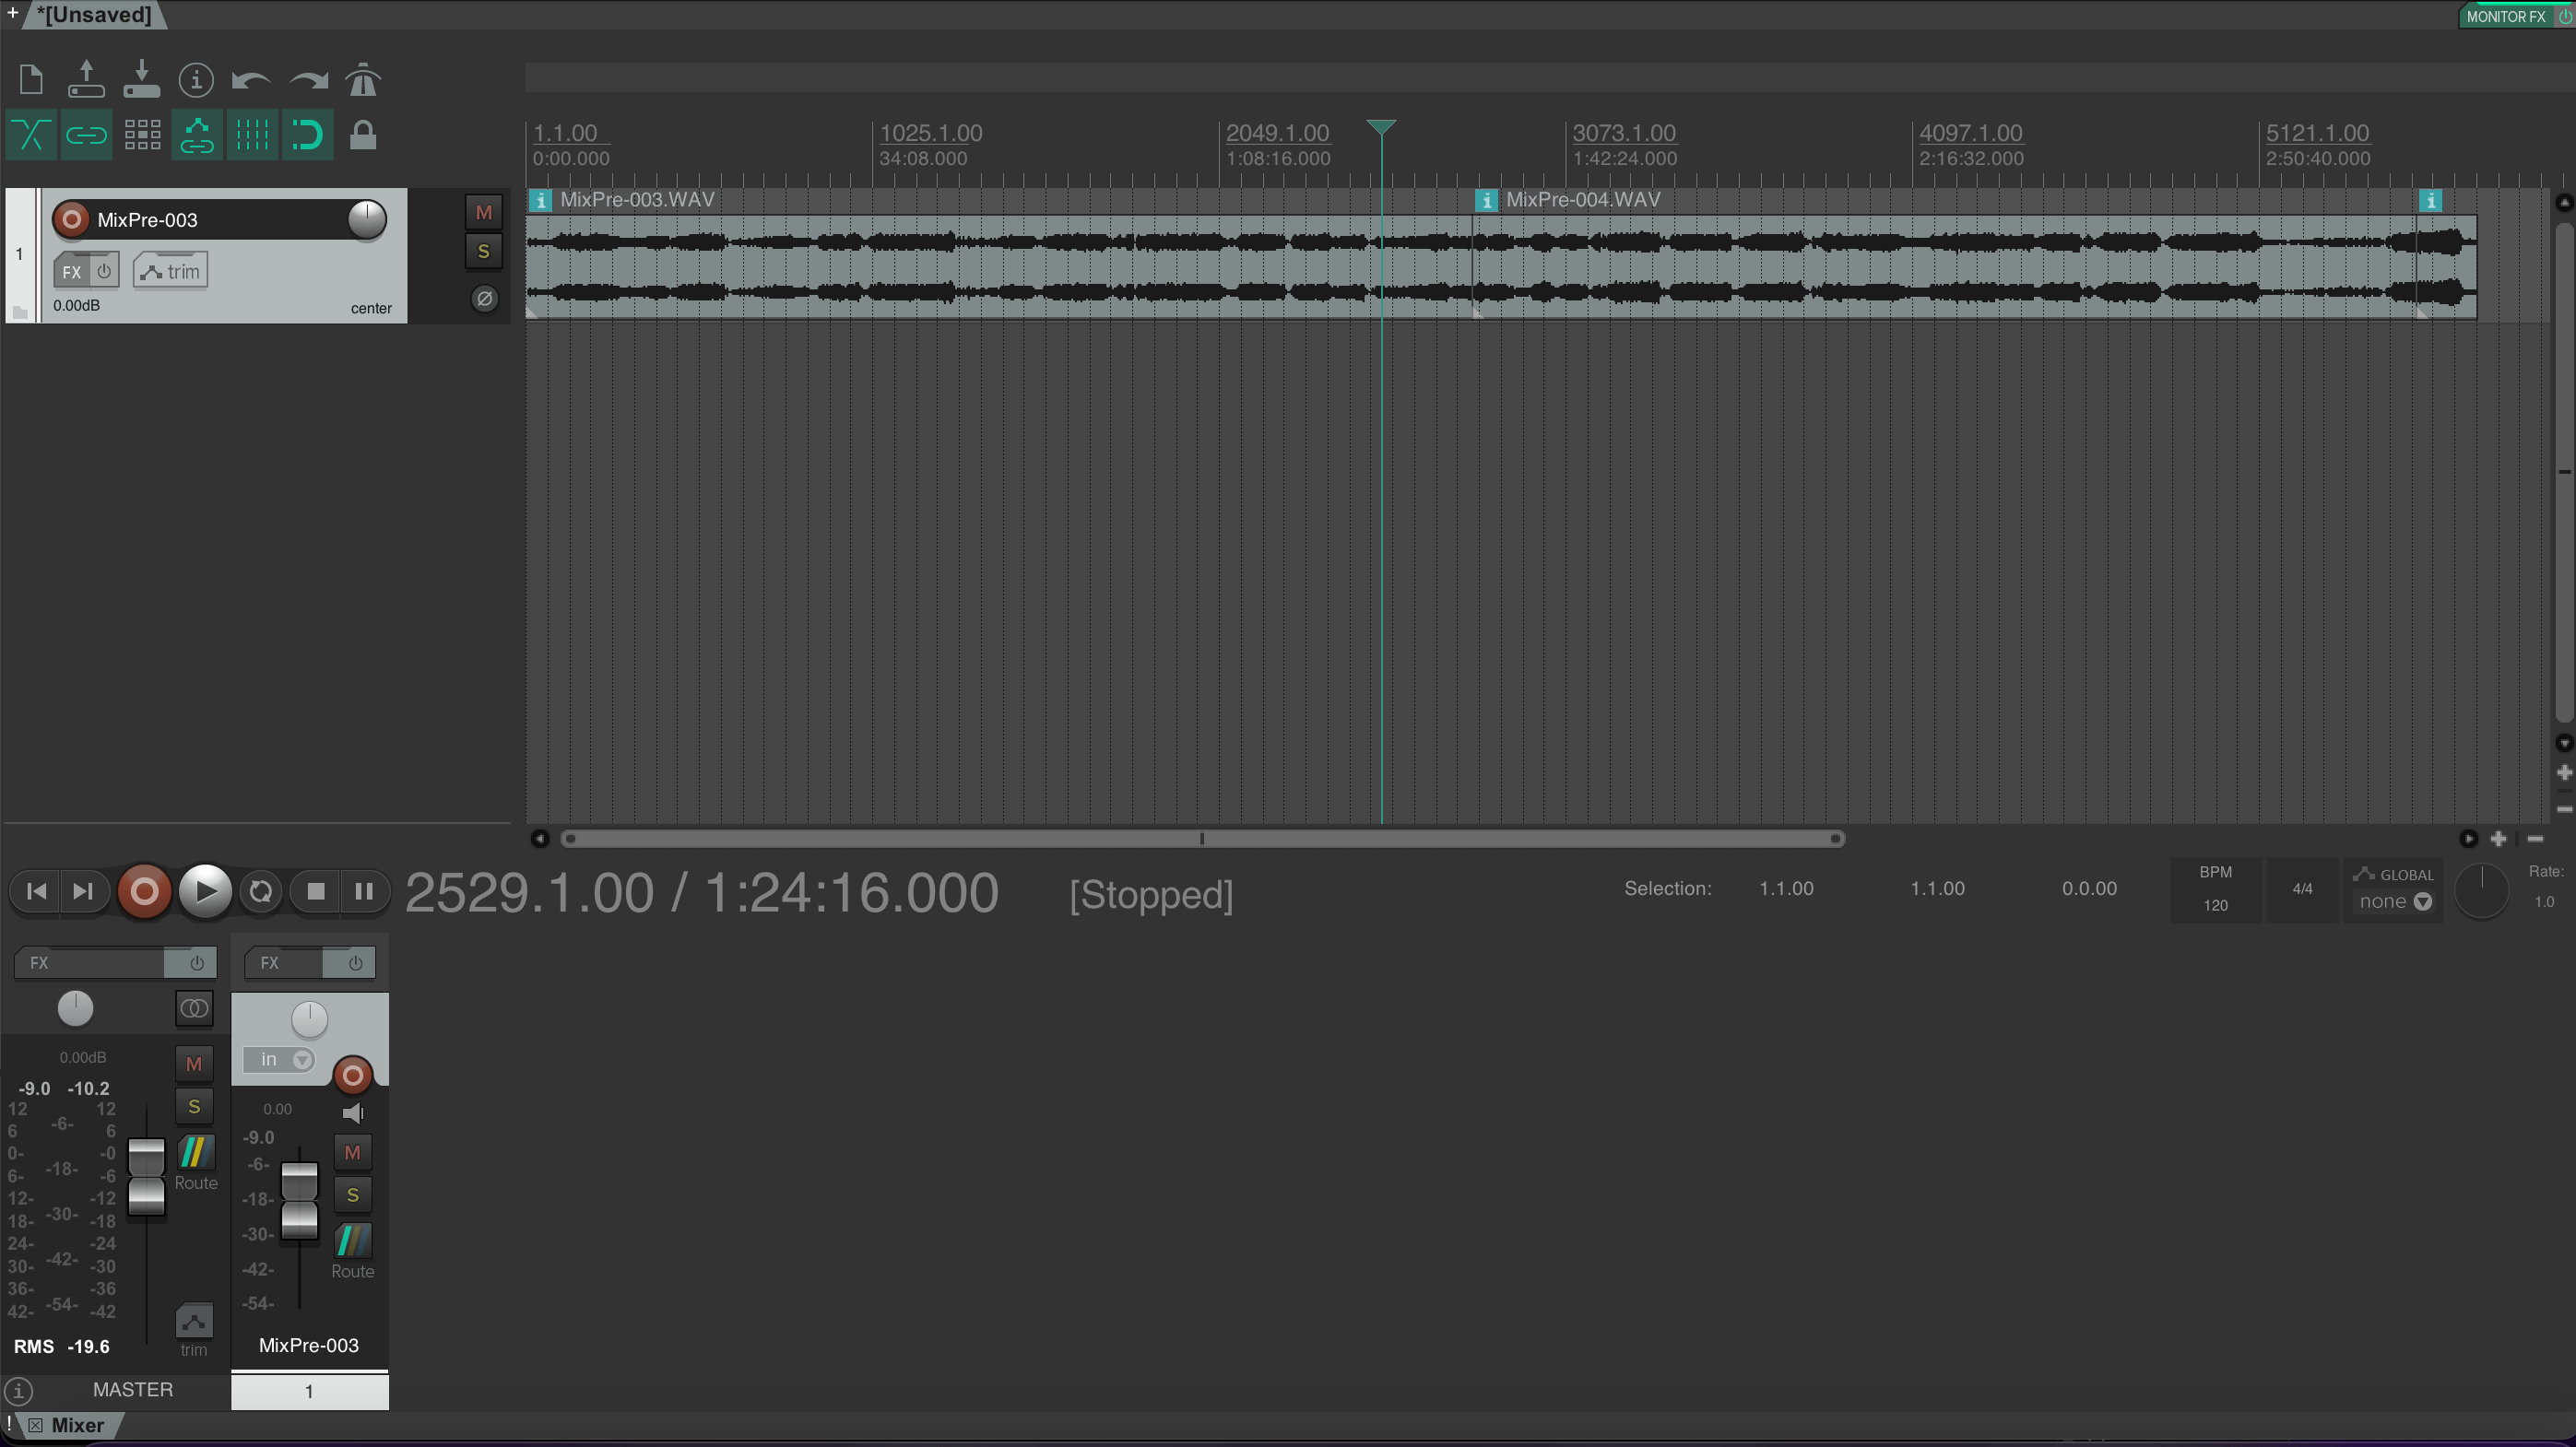
Task: Open the trim envelope button on track 1
Action: click(x=169, y=270)
